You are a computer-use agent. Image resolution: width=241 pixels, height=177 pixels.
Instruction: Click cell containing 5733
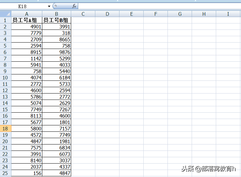57,84
